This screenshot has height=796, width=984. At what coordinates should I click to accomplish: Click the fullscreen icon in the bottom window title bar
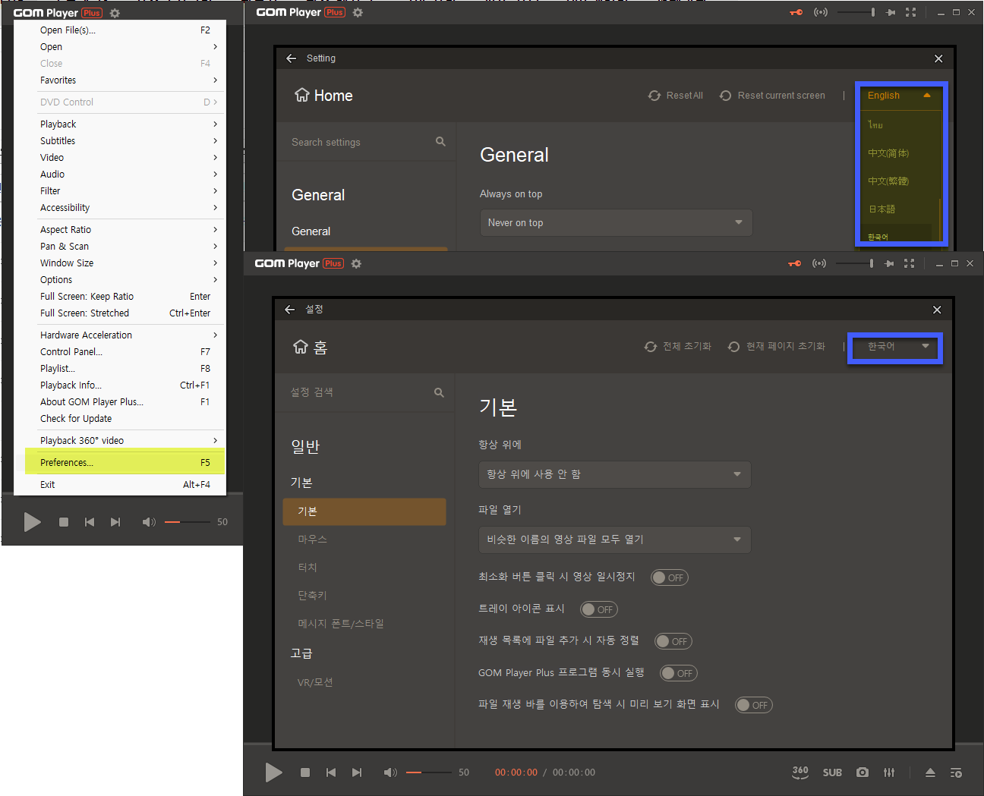(909, 263)
